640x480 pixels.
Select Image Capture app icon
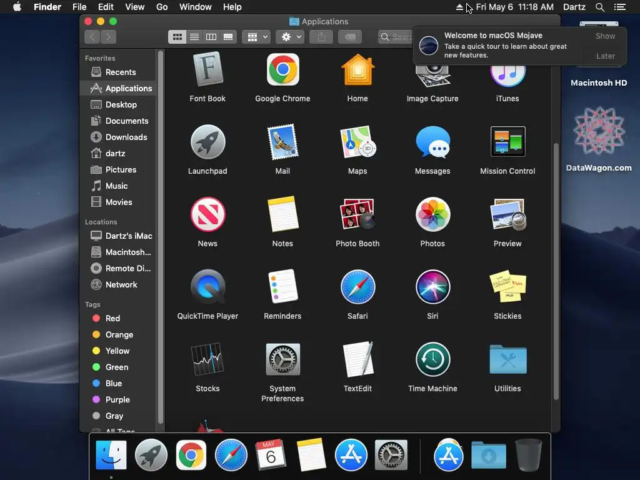pyautogui.click(x=432, y=76)
